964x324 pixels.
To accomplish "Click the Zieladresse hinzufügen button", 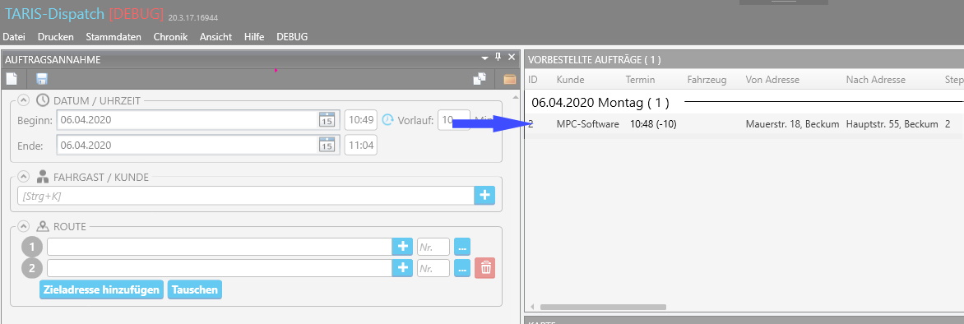I will (x=102, y=289).
